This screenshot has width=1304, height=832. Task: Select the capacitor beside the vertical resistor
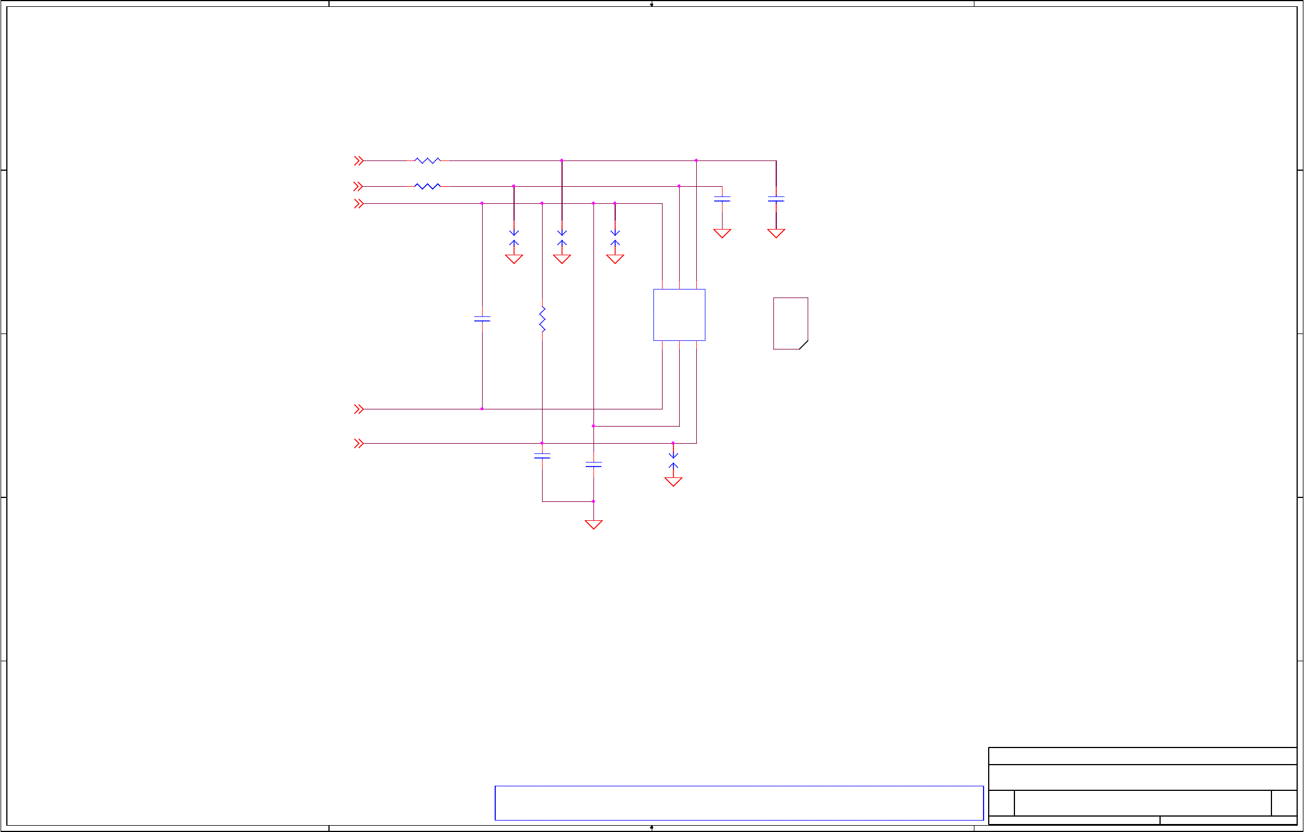(482, 319)
